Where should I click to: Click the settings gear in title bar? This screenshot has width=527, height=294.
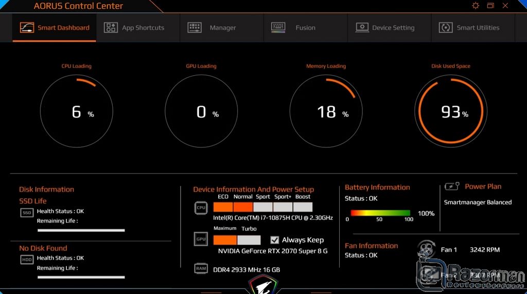point(475,6)
